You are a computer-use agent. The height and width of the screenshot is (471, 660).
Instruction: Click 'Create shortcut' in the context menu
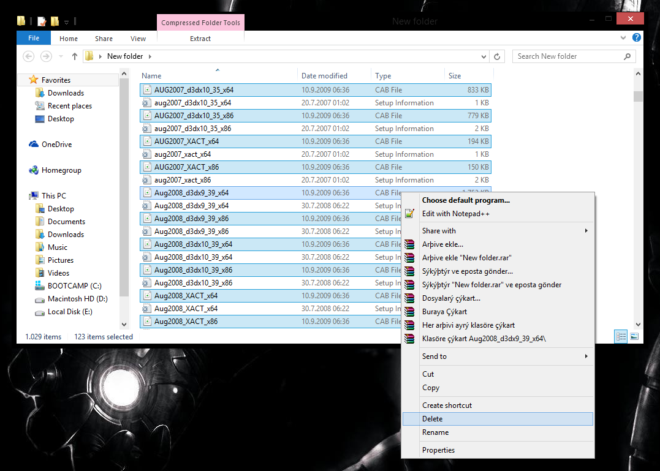coord(447,404)
